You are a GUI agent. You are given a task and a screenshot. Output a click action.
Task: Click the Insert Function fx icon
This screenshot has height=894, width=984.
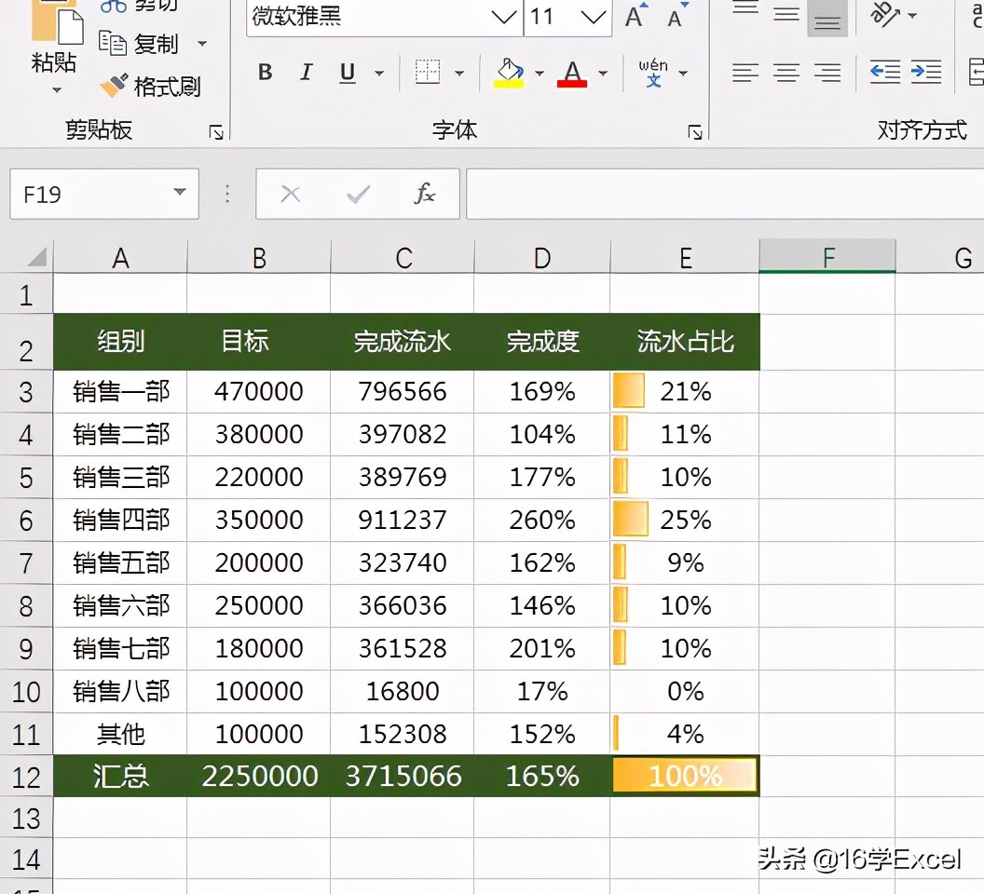point(425,194)
